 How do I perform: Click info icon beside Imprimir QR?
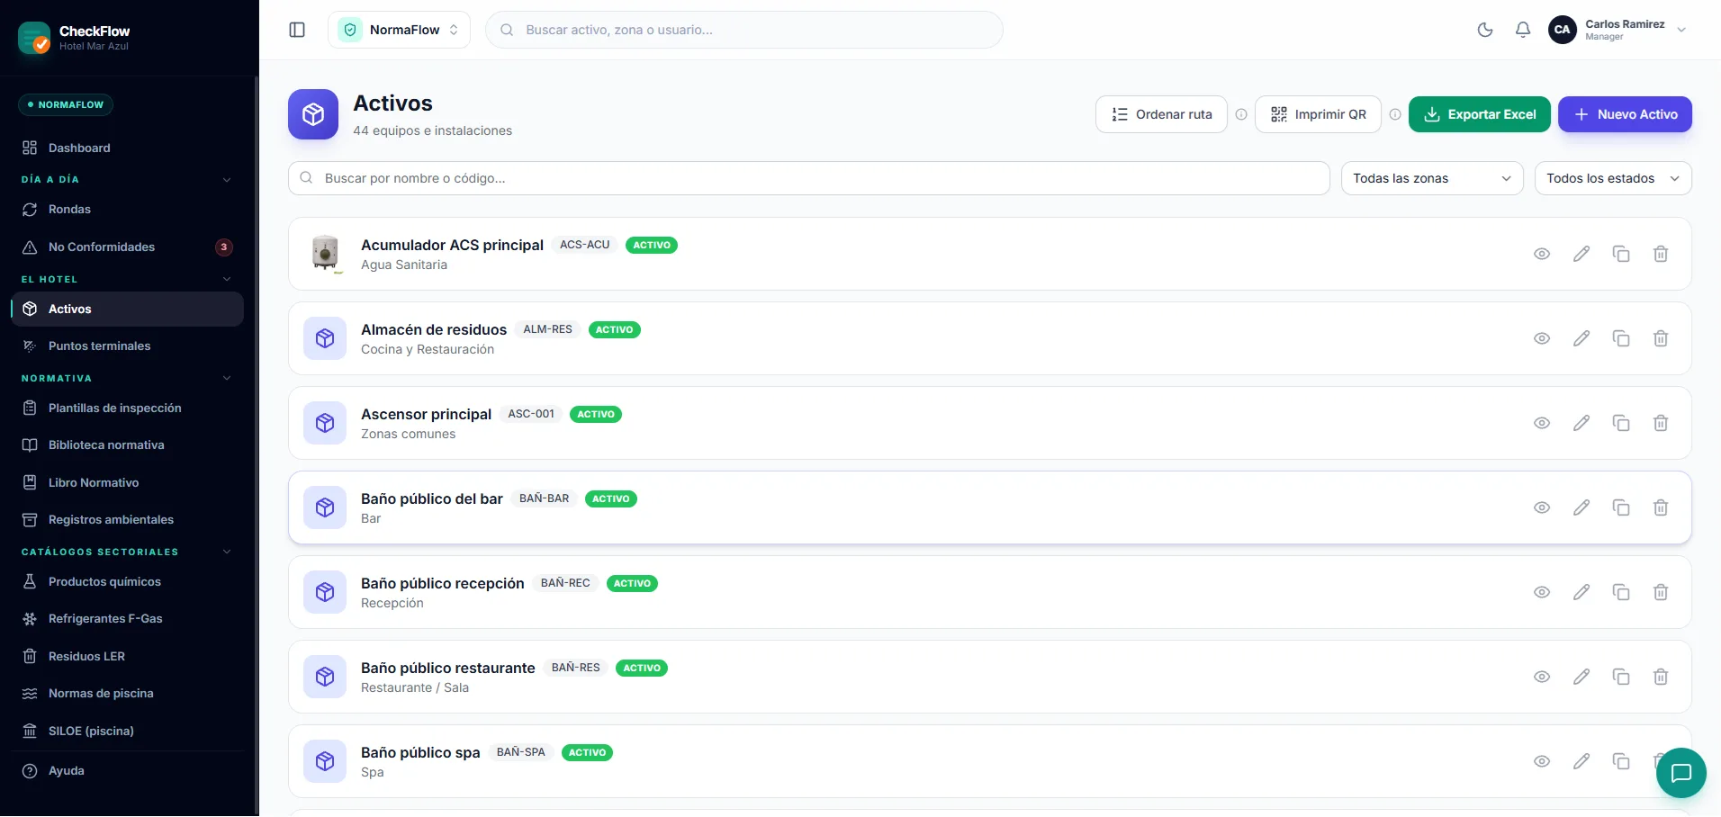point(1395,114)
